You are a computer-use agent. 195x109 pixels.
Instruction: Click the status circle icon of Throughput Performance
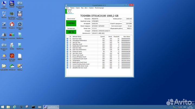click(67, 41)
